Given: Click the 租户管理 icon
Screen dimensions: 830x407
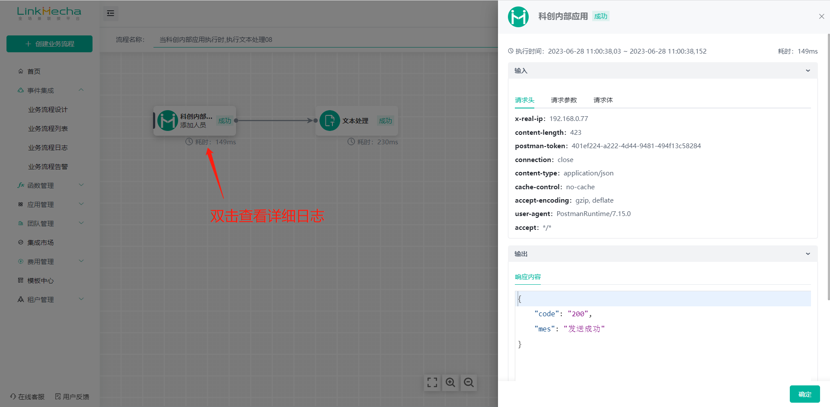Looking at the screenshot, I should coord(21,299).
